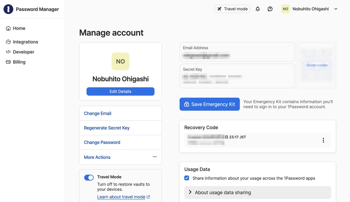Select Change Email
This screenshot has width=350, height=202.
pyautogui.click(x=120, y=113)
